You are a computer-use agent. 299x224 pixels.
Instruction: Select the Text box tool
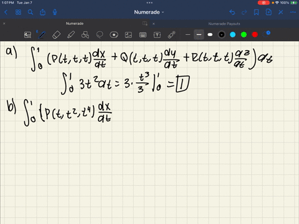tap(157, 35)
